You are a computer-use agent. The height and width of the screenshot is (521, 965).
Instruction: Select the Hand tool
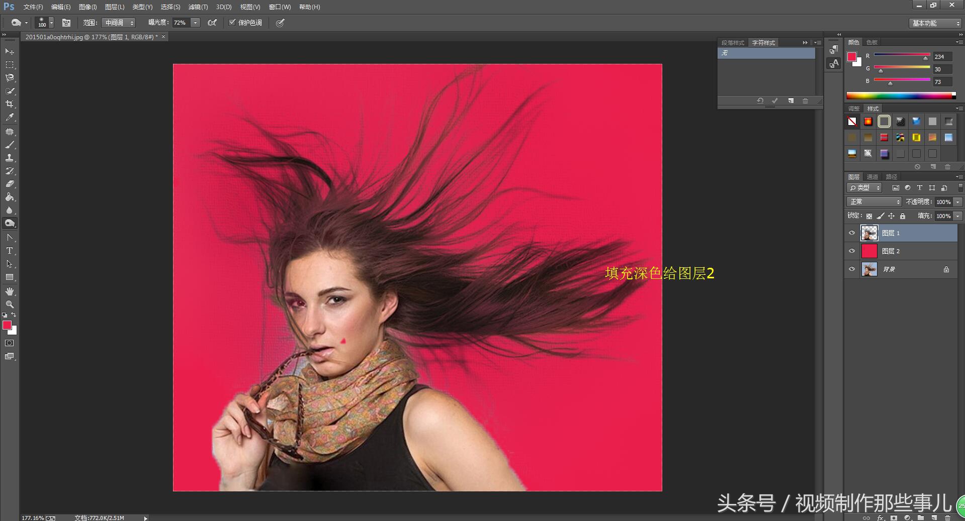[10, 291]
